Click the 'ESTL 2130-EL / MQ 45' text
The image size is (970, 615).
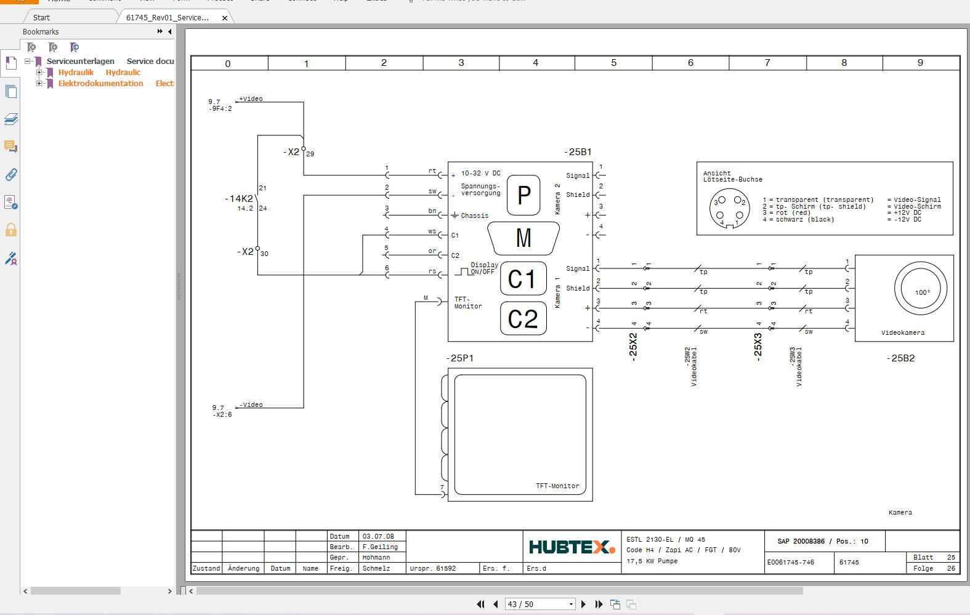[x=666, y=539]
